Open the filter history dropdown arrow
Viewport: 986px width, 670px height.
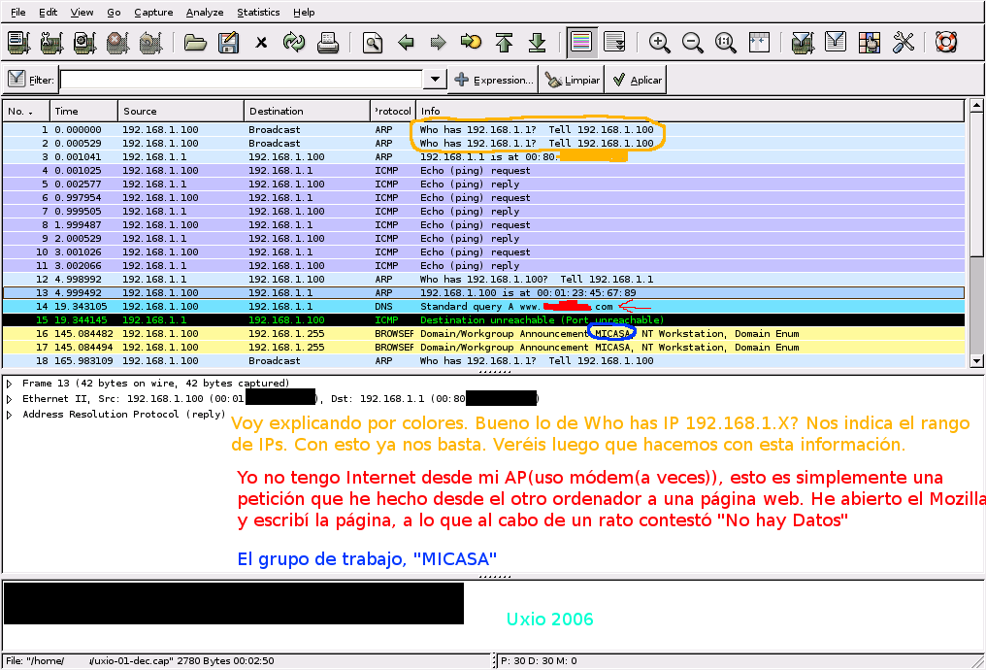coord(435,80)
